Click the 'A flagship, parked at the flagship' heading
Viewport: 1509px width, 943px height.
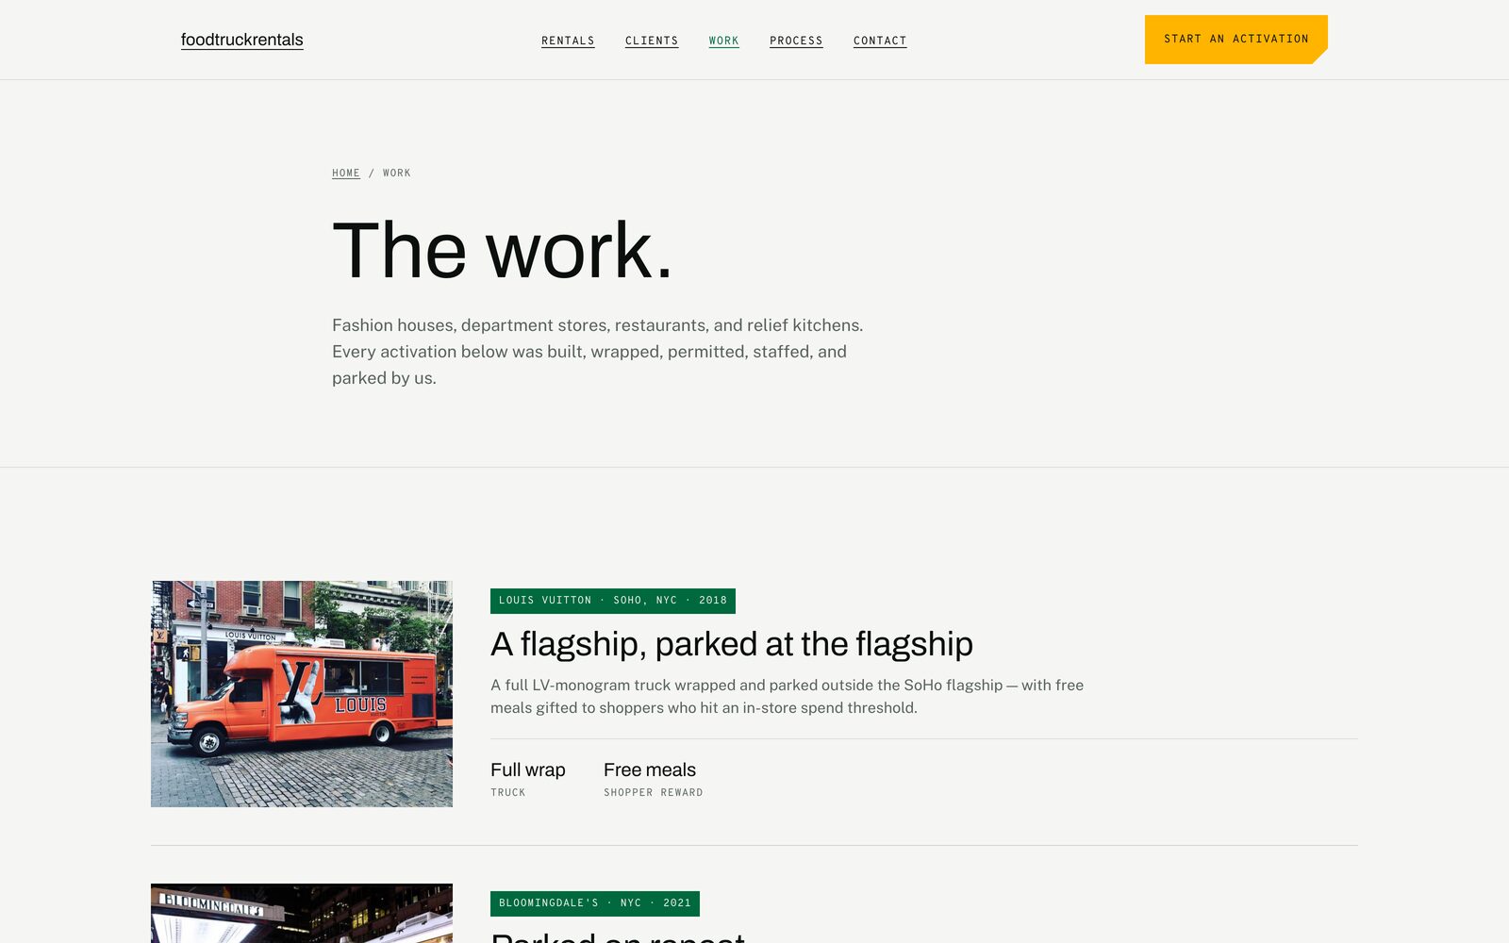(x=732, y=644)
